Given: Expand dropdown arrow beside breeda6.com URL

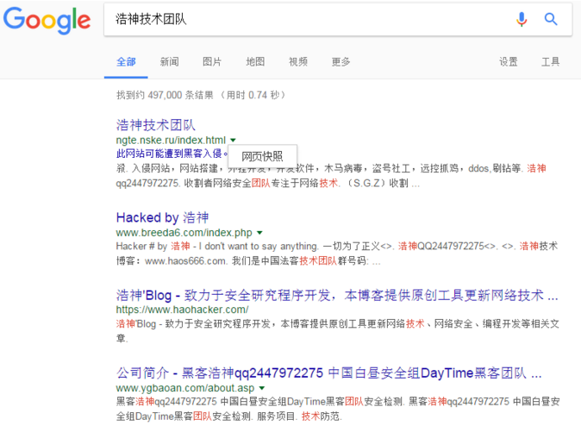Looking at the screenshot, I should pyautogui.click(x=259, y=233).
